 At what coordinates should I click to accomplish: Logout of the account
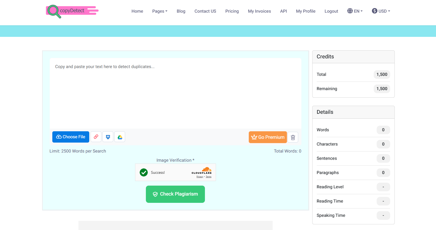pyautogui.click(x=331, y=11)
